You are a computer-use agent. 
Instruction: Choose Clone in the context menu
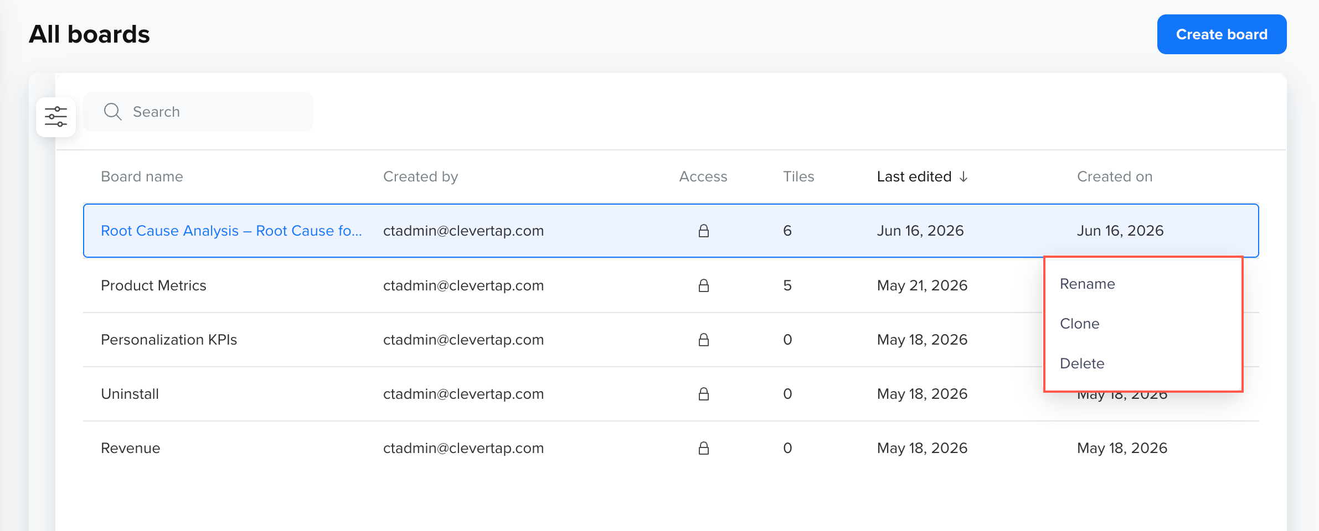1079,324
